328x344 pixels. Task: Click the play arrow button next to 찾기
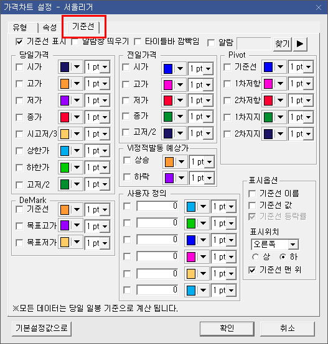coord(300,44)
